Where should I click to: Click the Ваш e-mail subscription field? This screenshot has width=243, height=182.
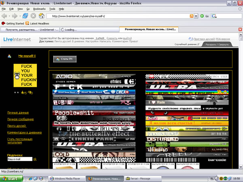20,159
